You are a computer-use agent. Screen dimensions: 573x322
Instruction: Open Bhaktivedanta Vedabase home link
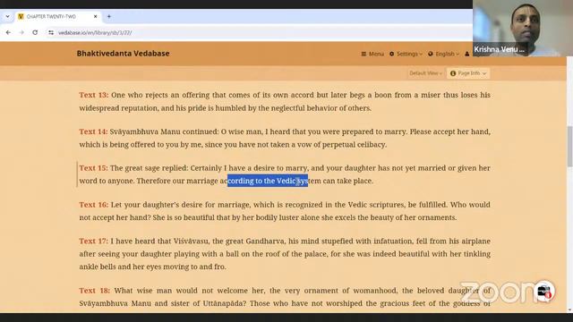[x=124, y=54]
